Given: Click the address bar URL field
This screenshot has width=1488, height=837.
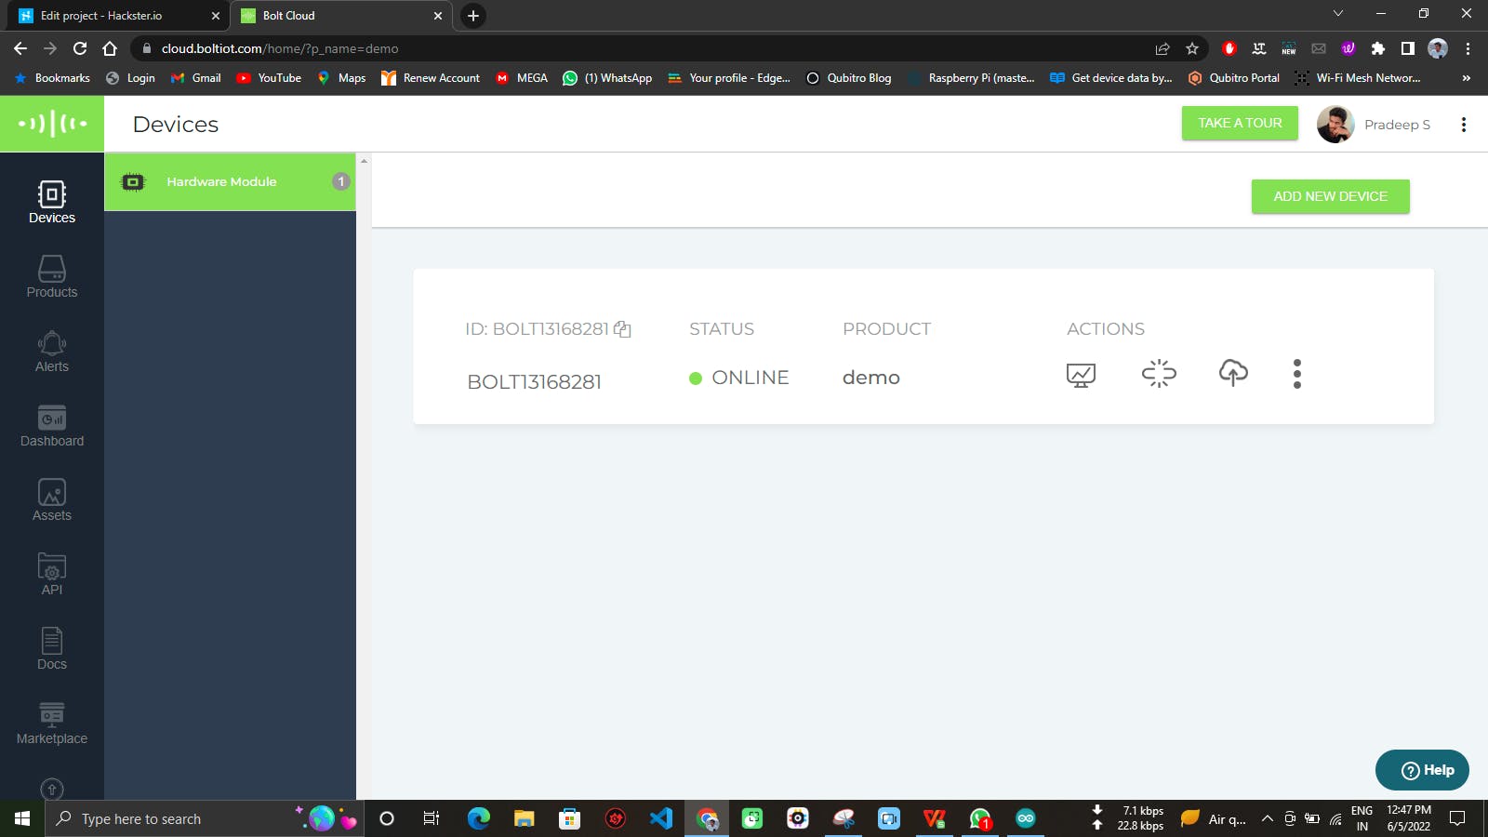Looking at the screenshot, I should tap(651, 48).
